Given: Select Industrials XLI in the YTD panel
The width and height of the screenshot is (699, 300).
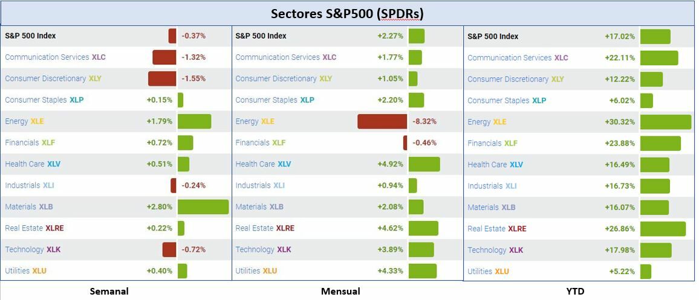Looking at the screenshot, I should pyautogui.click(x=492, y=186).
